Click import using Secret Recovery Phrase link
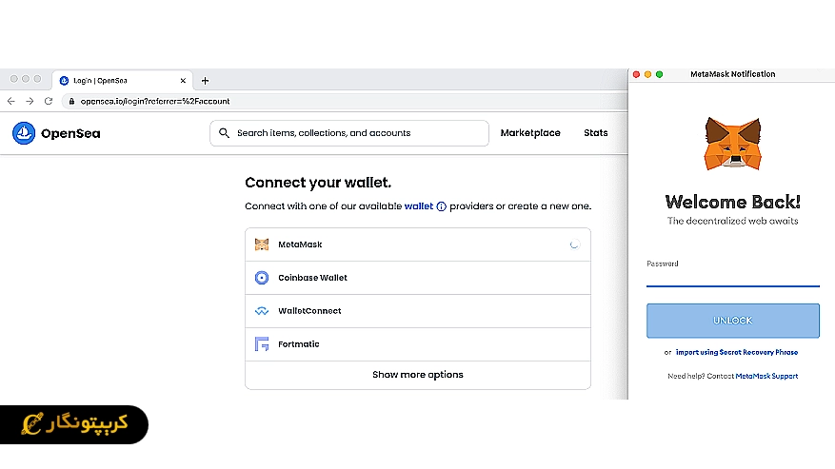 [737, 352]
